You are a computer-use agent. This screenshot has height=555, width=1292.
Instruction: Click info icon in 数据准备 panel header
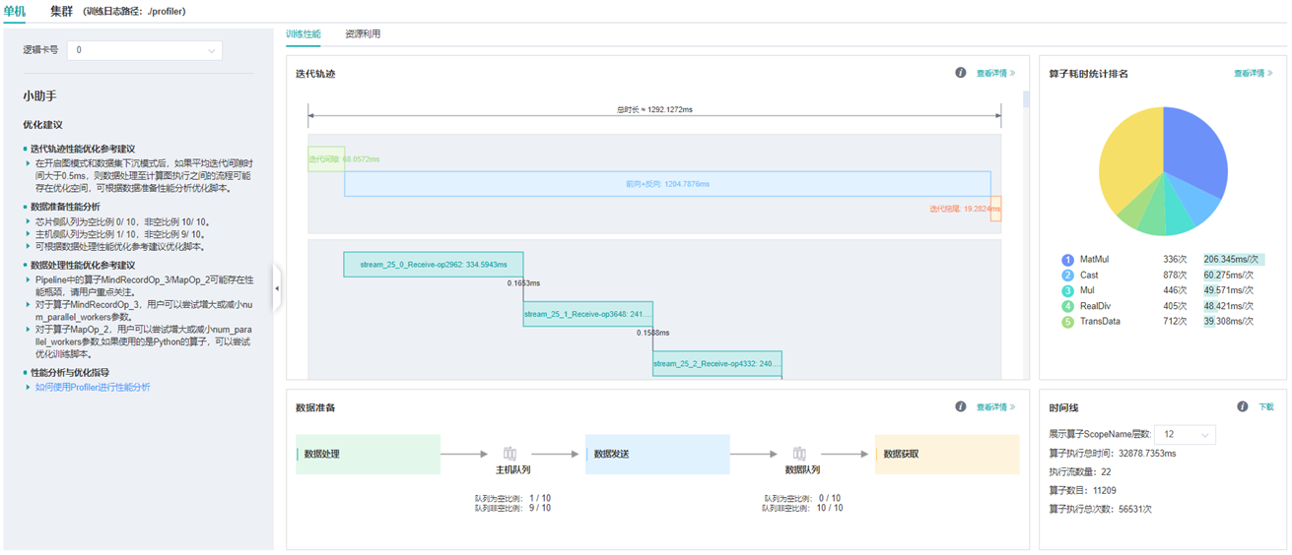[960, 406]
